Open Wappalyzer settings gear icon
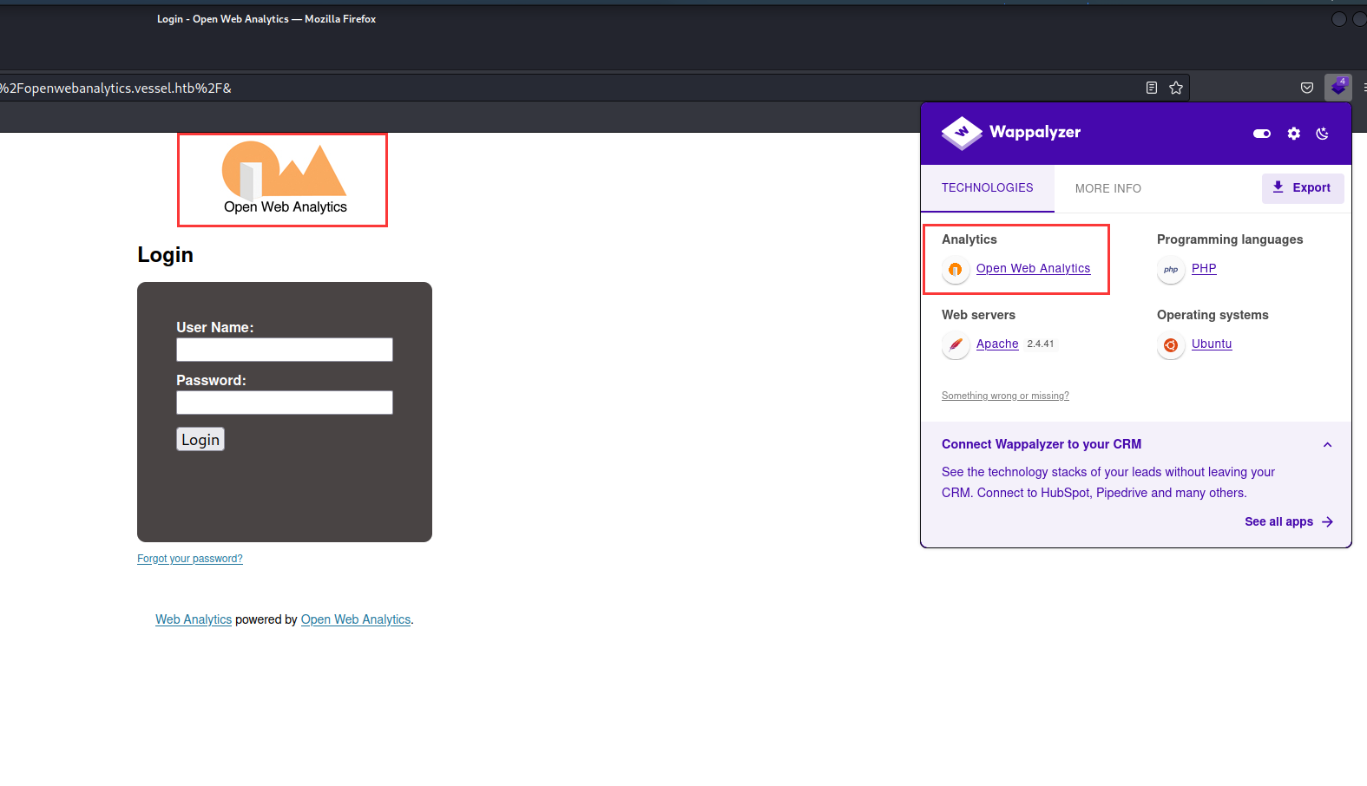This screenshot has height=786, width=1367. pyautogui.click(x=1294, y=134)
